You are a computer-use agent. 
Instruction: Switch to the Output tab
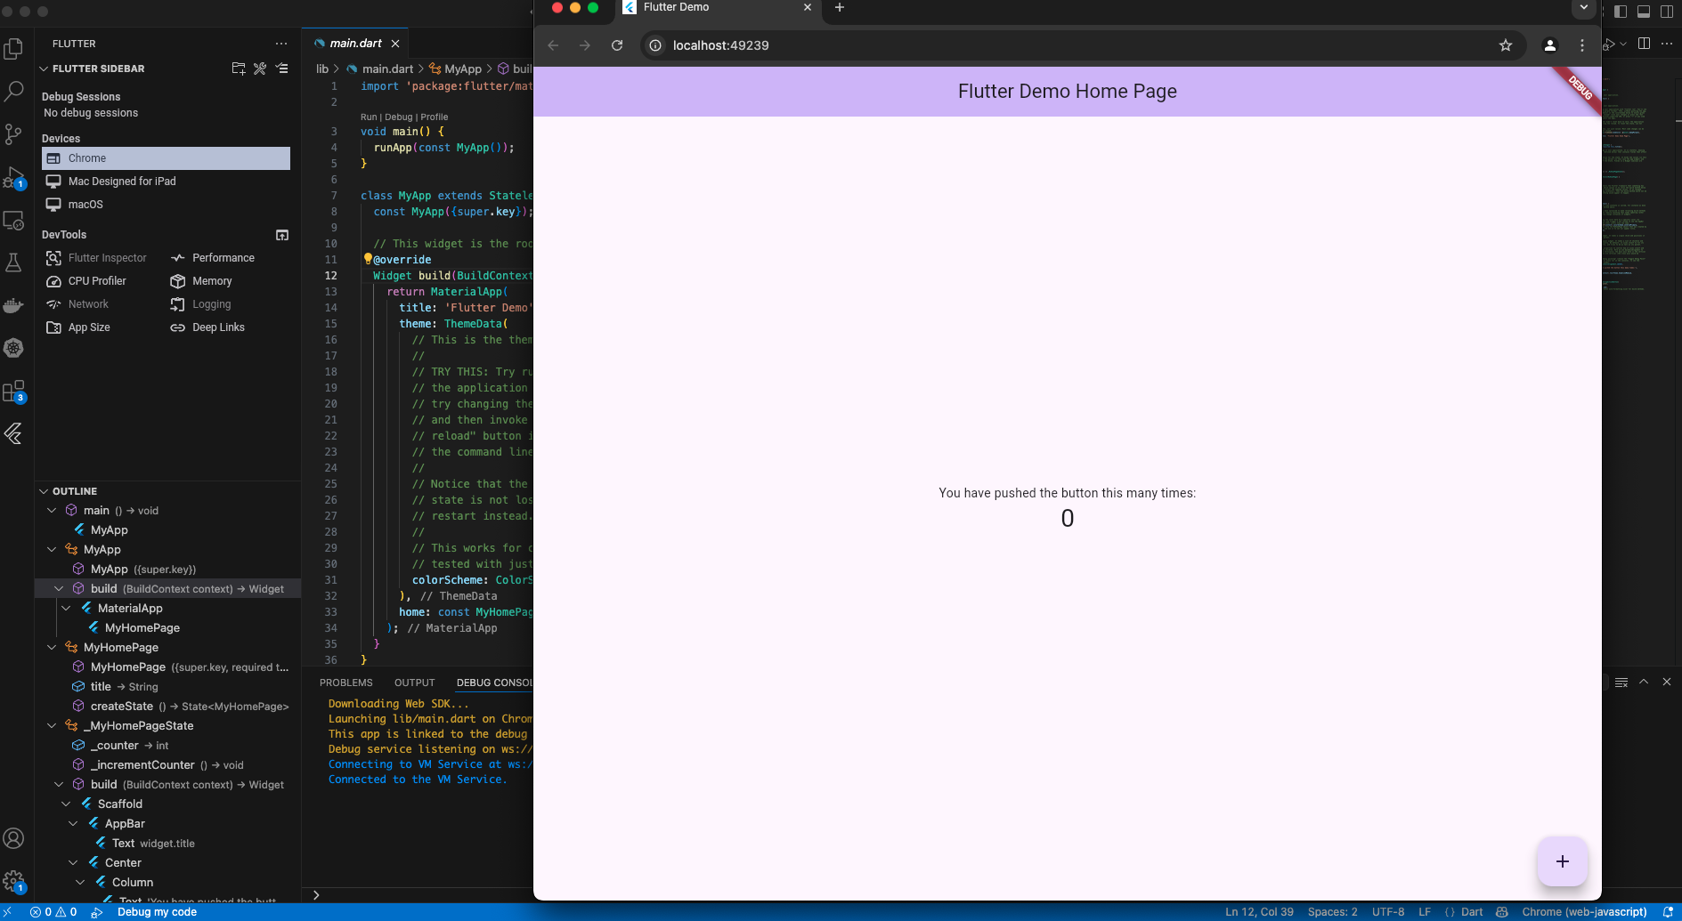pos(414,683)
